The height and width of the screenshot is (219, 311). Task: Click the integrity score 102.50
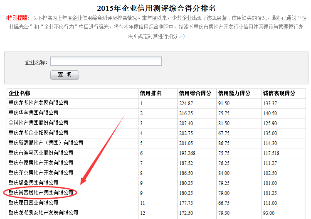coord(270,173)
